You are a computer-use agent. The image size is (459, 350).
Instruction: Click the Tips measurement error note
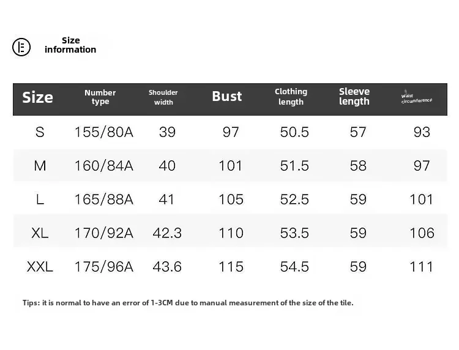(x=188, y=303)
